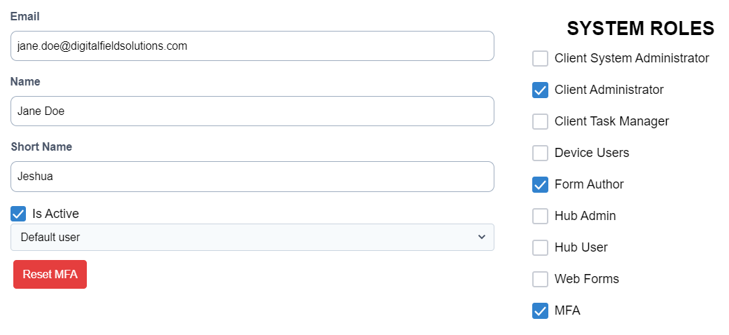Enable the Client System Administrator role

(x=540, y=58)
